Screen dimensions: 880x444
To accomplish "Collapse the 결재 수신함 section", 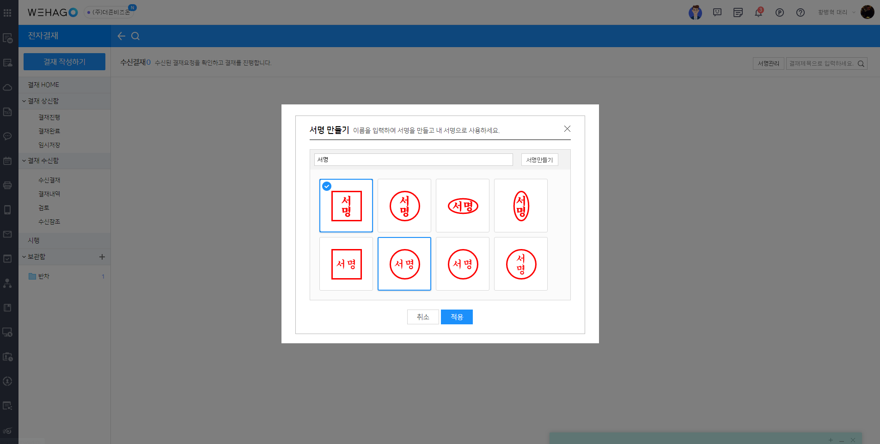I will pos(24,161).
